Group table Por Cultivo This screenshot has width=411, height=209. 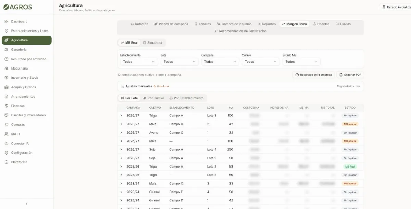pos(153,98)
